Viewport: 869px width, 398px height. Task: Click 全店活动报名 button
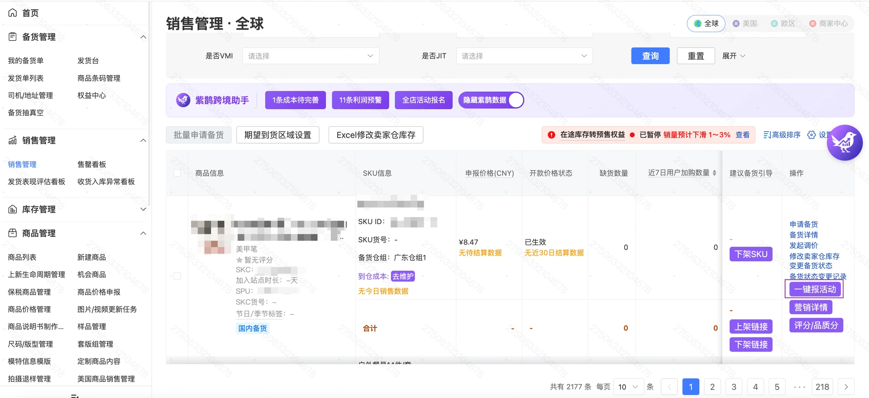424,100
